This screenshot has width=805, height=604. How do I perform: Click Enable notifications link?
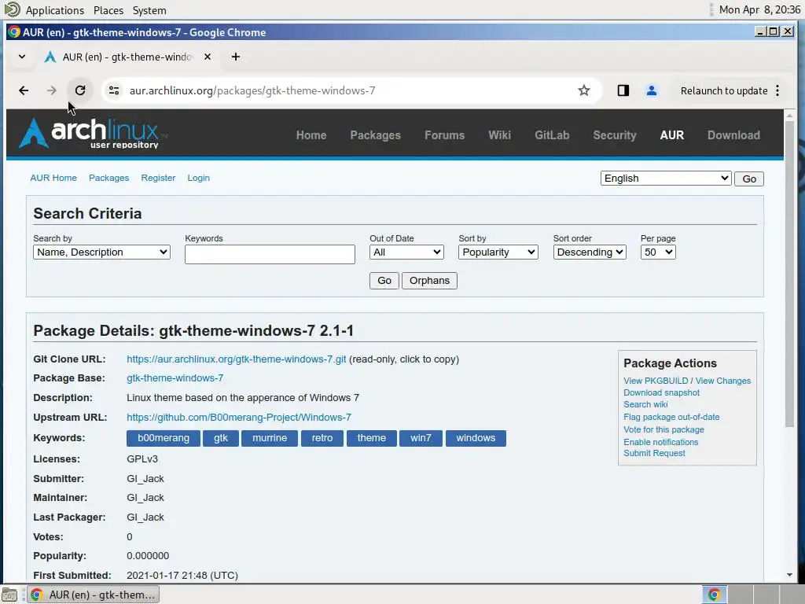[x=660, y=442]
